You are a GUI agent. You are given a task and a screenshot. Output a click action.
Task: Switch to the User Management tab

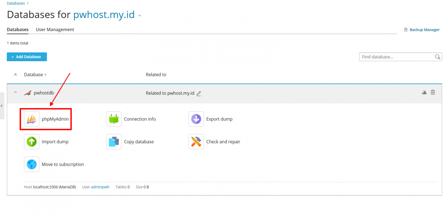click(55, 30)
